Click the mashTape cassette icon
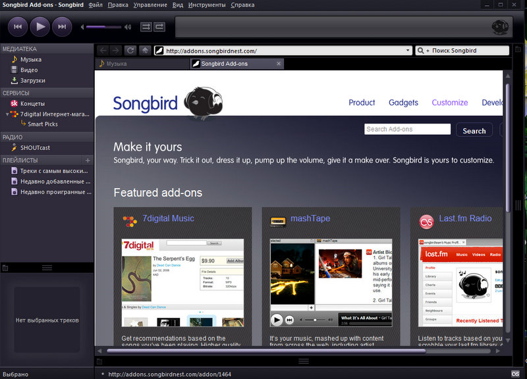Screen dimensions: 527x379 pos(278,222)
